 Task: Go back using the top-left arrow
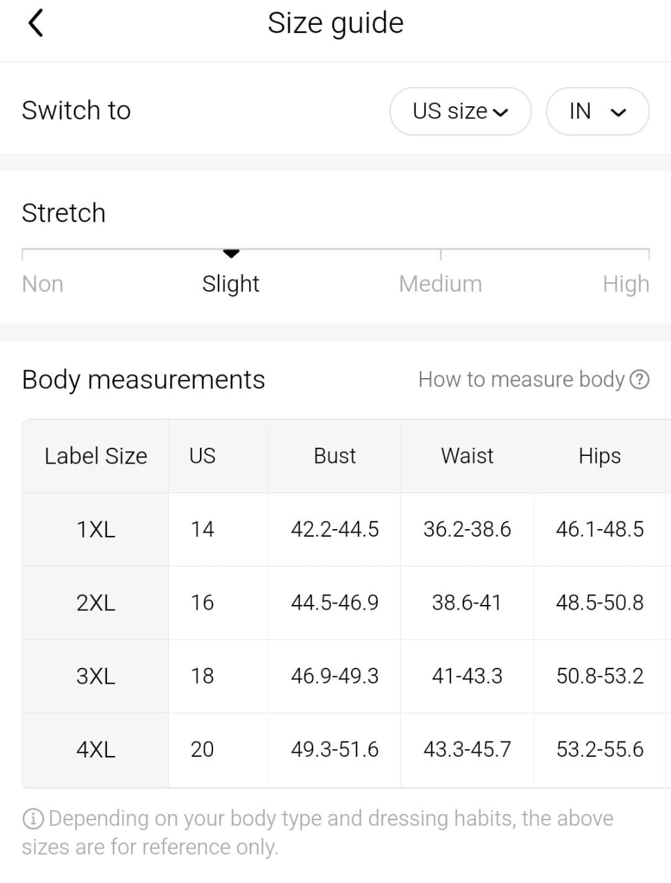coord(36,23)
